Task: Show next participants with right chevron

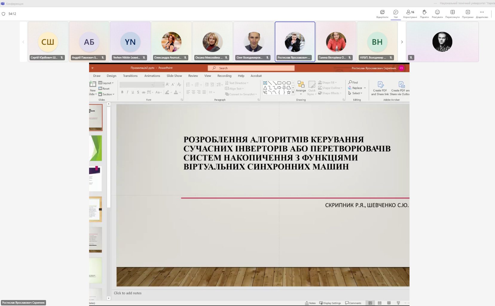Action: (x=402, y=42)
